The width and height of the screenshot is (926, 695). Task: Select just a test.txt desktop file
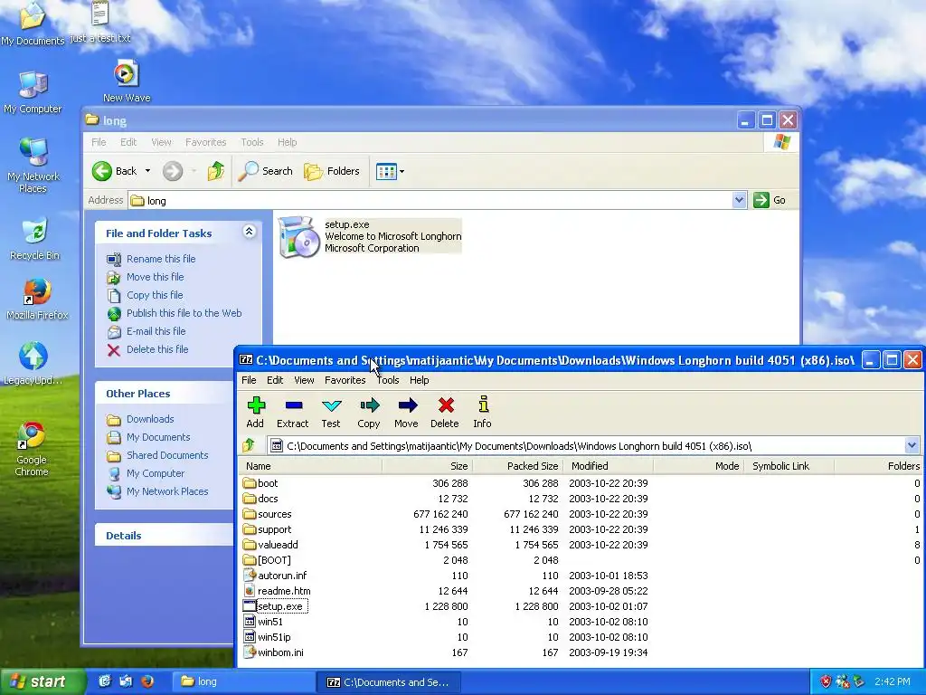coord(99,23)
